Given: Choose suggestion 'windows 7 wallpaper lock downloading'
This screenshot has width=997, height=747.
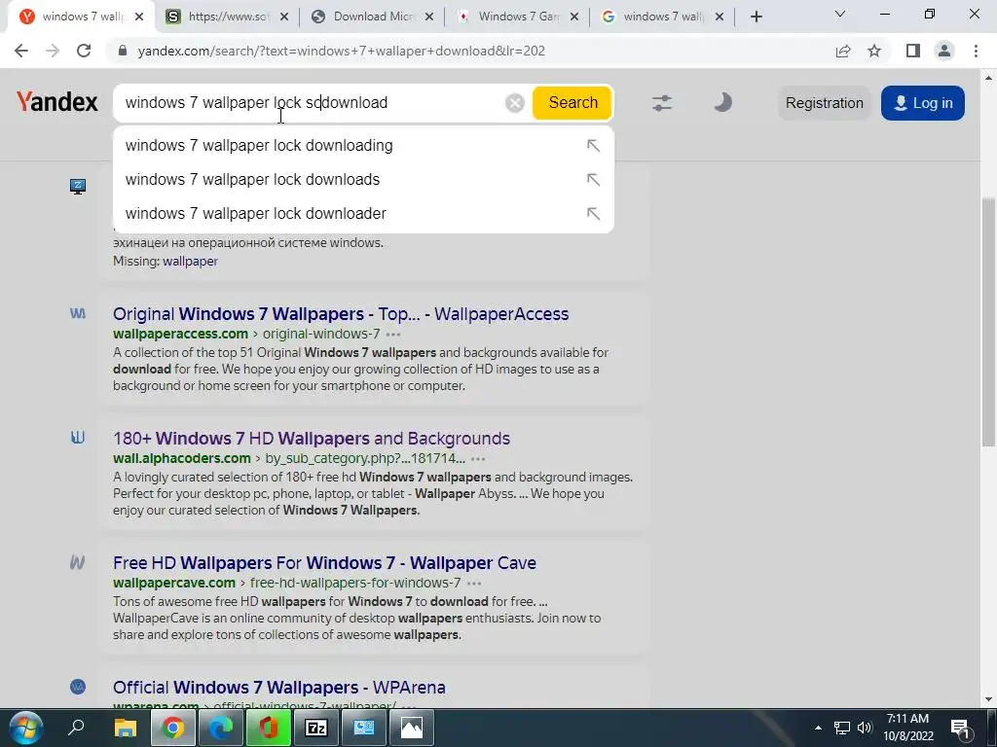Looking at the screenshot, I should tap(363, 146).
